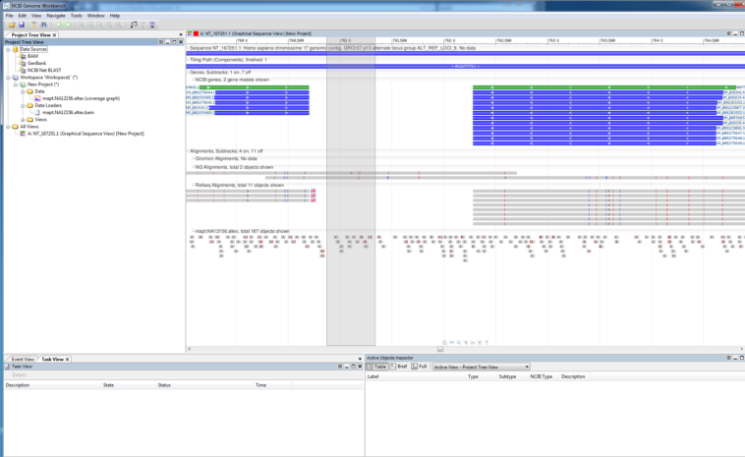Collapse the Data Sources tree node
Image resolution: width=745 pixels, height=457 pixels.
pyautogui.click(x=9, y=49)
